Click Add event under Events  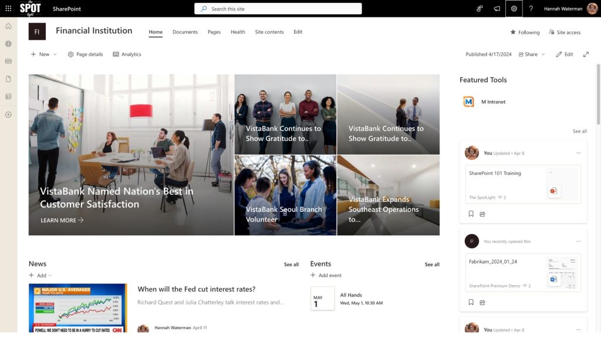(x=326, y=275)
